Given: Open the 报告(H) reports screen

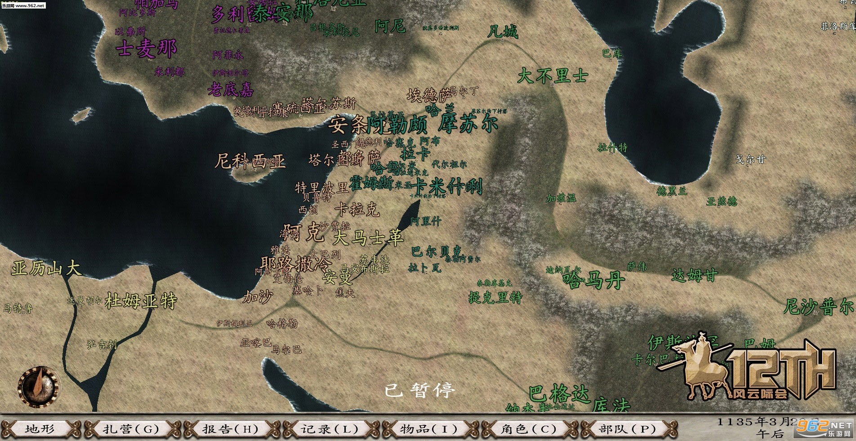Looking at the screenshot, I should click(x=231, y=429).
